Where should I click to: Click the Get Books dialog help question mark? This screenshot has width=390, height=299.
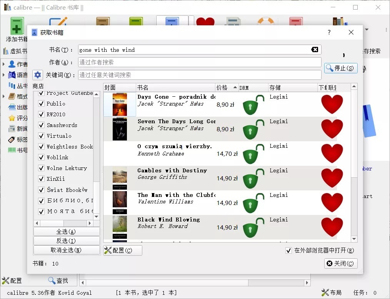click(329, 32)
